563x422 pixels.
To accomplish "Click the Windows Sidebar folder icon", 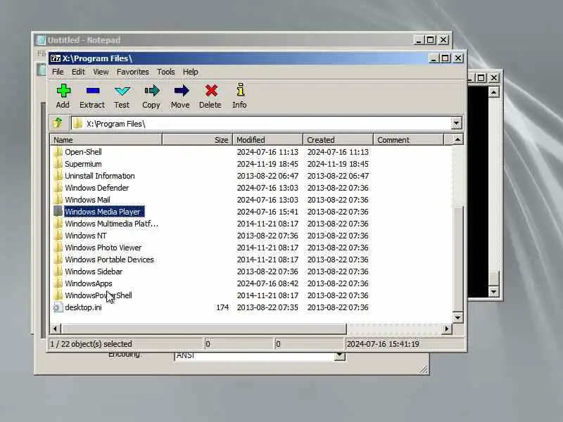I will click(58, 271).
